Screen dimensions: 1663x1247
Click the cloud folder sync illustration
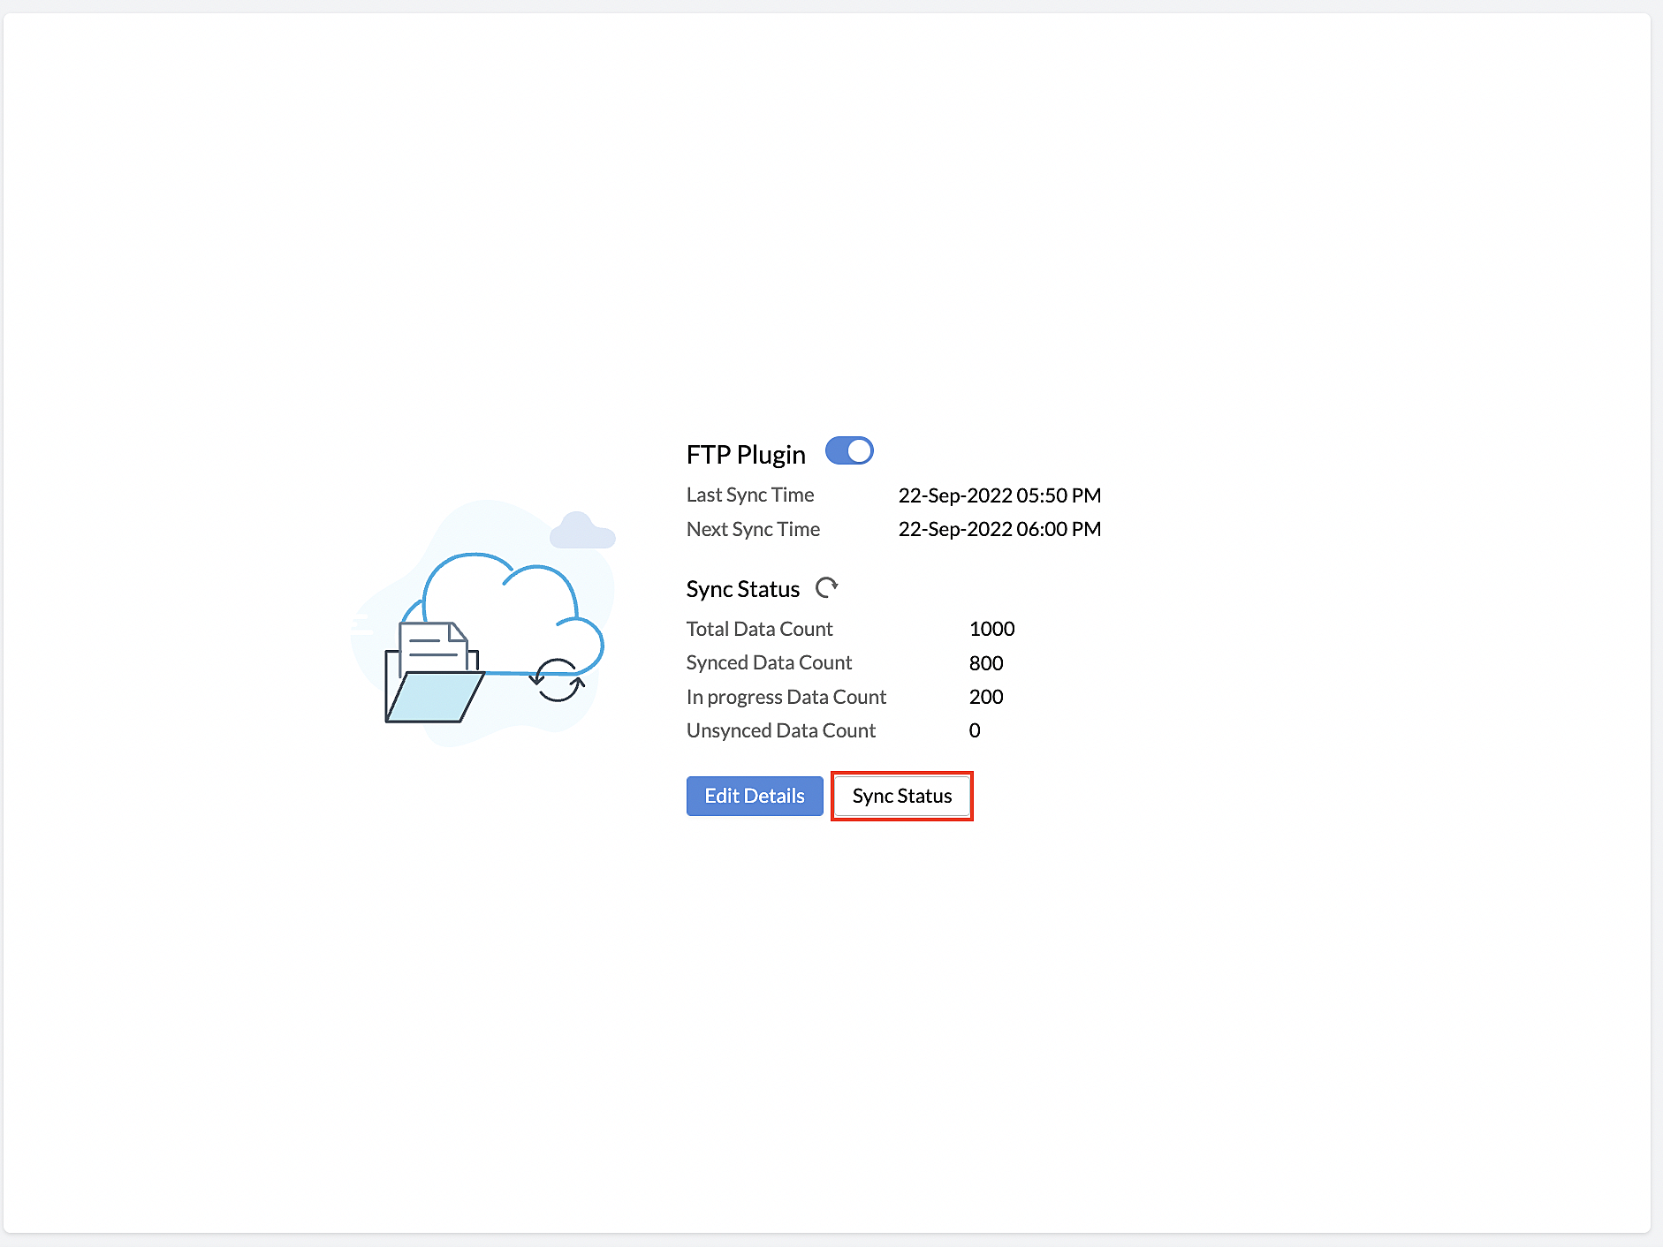(483, 623)
